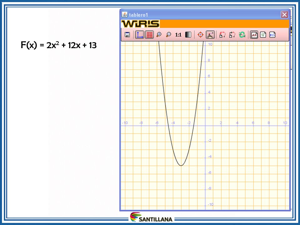Image resolution: width=300 pixels, height=225 pixels.
Task: Click the tablero1 window title text
Action: [x=138, y=15]
